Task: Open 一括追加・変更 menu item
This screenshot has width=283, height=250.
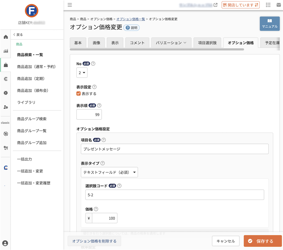Action: click(x=30, y=171)
